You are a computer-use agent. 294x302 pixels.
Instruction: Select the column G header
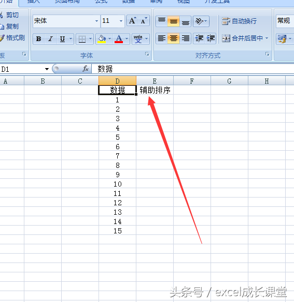pos(229,81)
